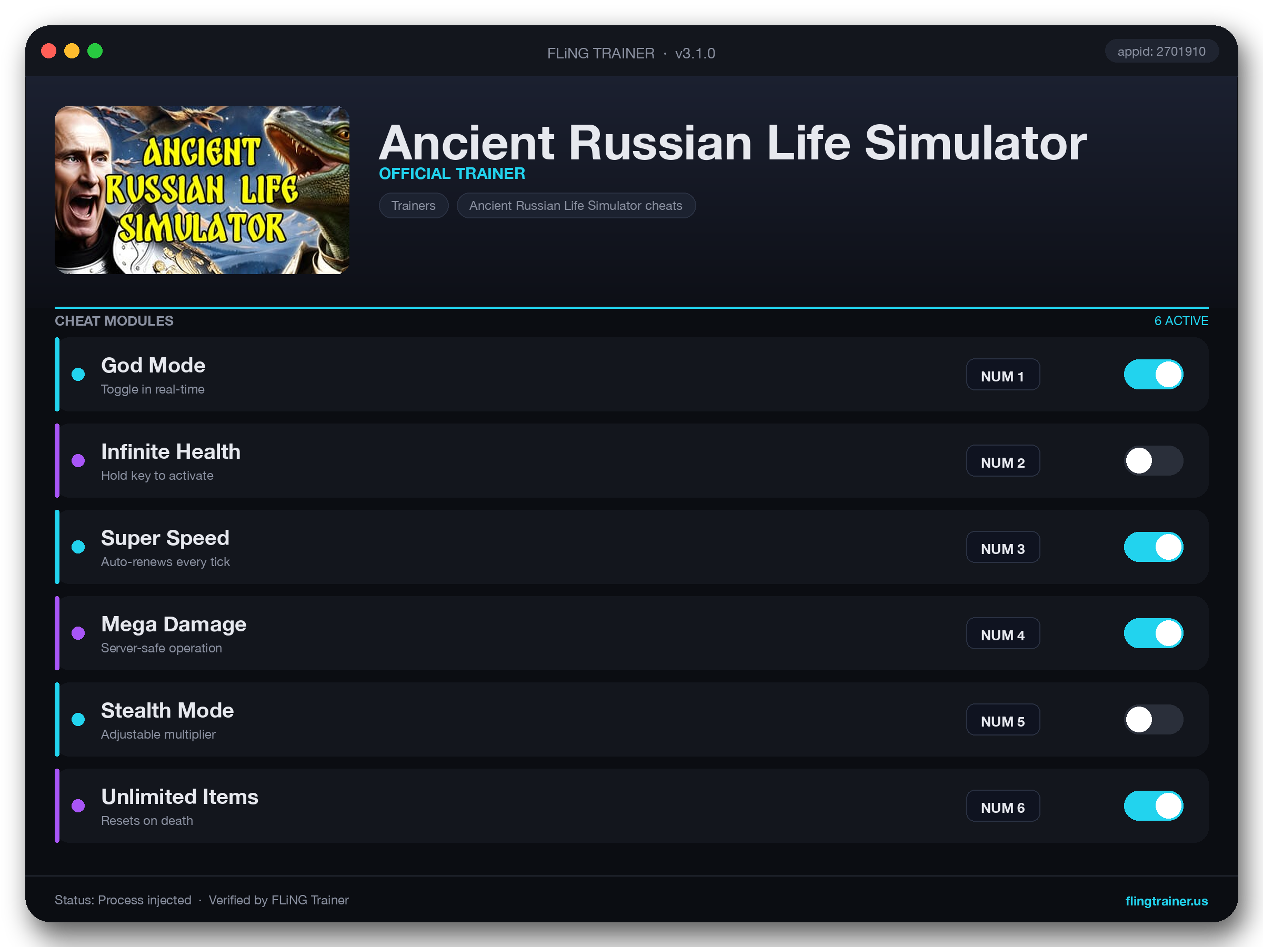Select the NUM 3 hotkey badge

click(1003, 547)
